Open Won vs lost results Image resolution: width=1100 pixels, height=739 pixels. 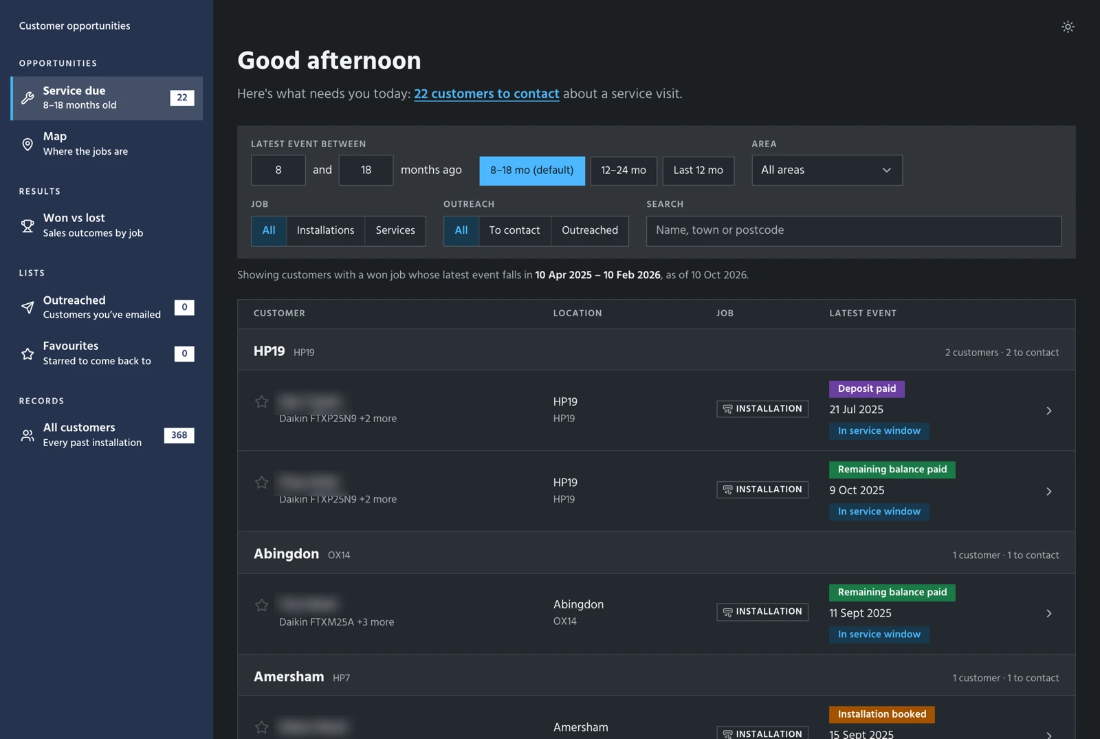107,225
